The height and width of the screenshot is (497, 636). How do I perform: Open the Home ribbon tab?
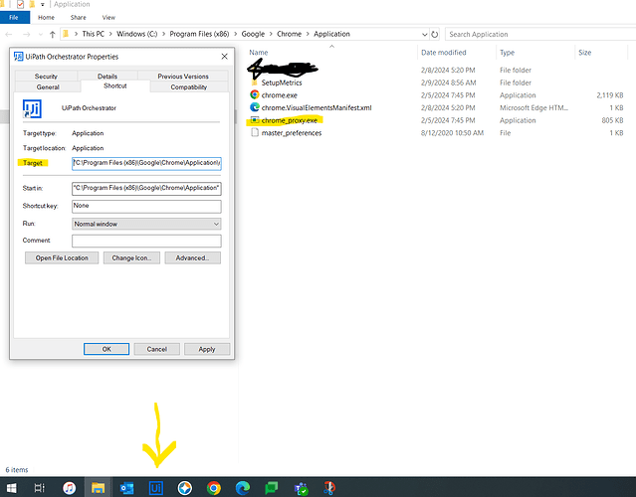coord(46,18)
